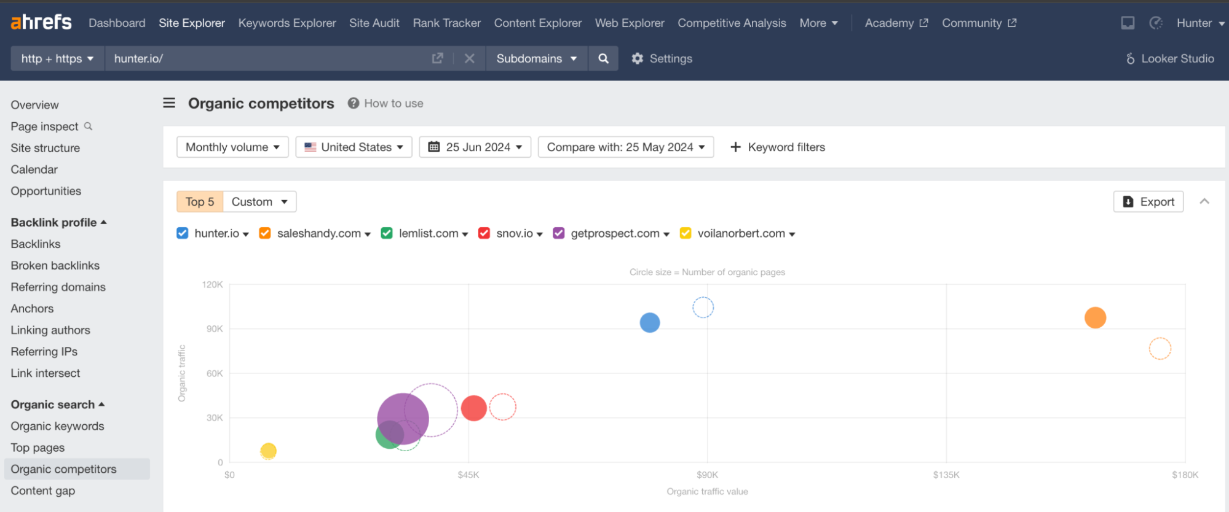1229x512 pixels.
Task: Open Organic keywords in sidebar
Action: pos(58,426)
